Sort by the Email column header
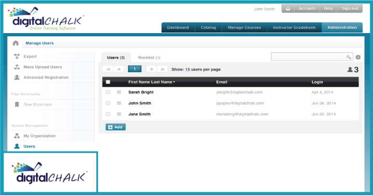The width and height of the screenshot is (373, 195). [222, 82]
